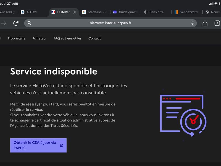Close the HistoVec tab

click(x=75, y=12)
